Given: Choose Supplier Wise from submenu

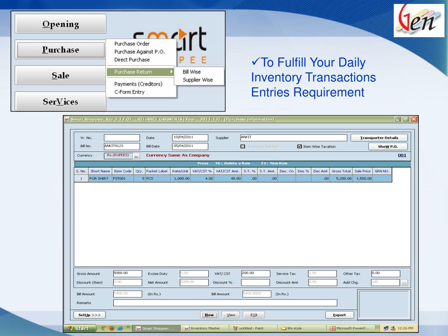Looking at the screenshot, I should (x=198, y=80).
